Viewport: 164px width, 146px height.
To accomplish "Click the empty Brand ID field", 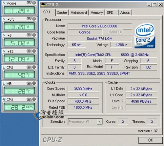I will tap(127, 32).
